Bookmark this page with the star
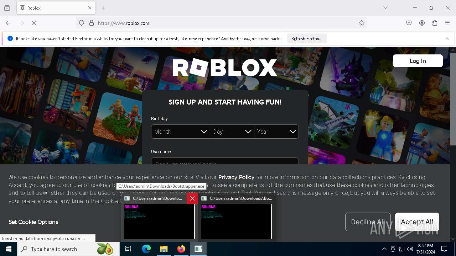 (x=362, y=23)
